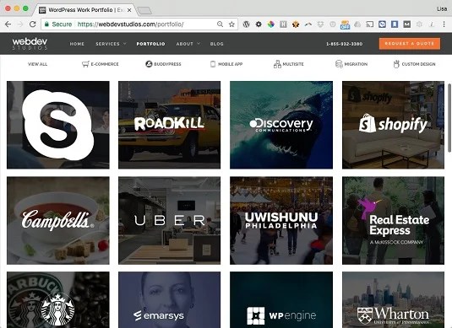The height and width of the screenshot is (328, 452).
Task: Open the Wharton portfolio tile
Action: click(x=393, y=300)
